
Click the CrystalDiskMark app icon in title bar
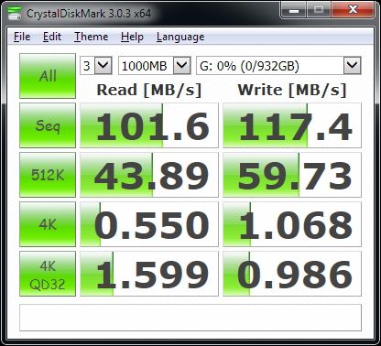point(15,13)
